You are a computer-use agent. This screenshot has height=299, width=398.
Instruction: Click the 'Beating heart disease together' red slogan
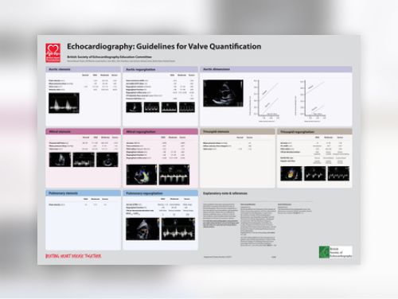pos(73,256)
